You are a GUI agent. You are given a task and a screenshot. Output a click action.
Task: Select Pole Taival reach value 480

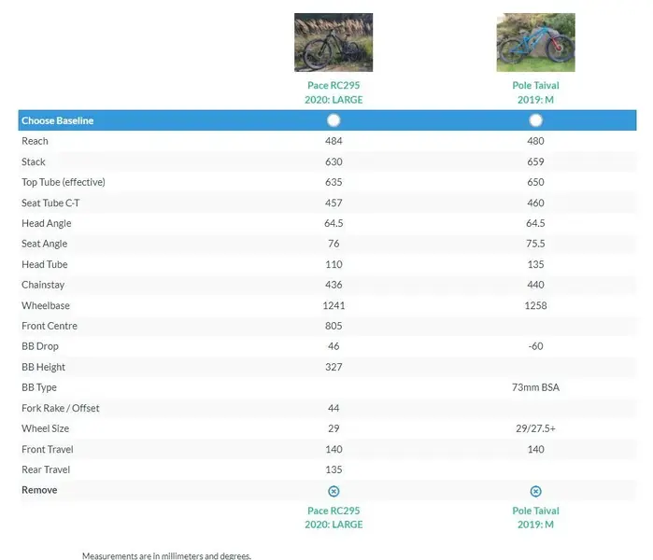coord(535,141)
